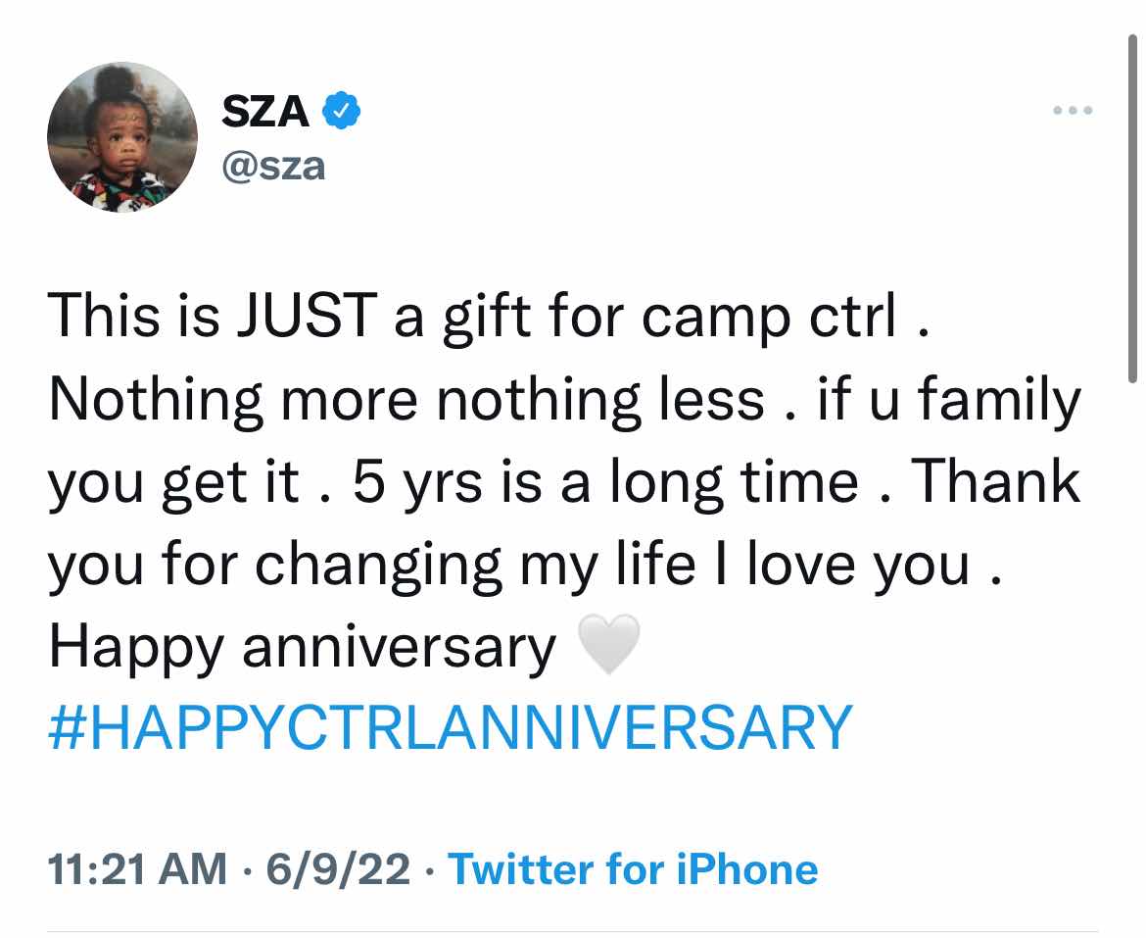Open the Twitter for iPhone source link
This screenshot has height=938, width=1146.
pyautogui.click(x=633, y=870)
